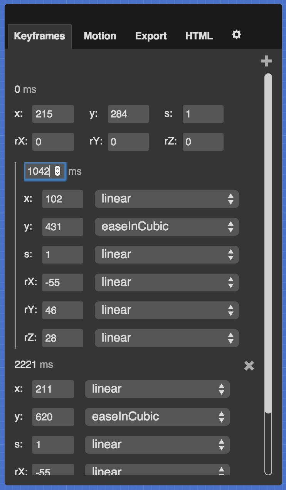286x490 pixels.
Task: Edit rZ value 28 field
Action: coord(62,338)
